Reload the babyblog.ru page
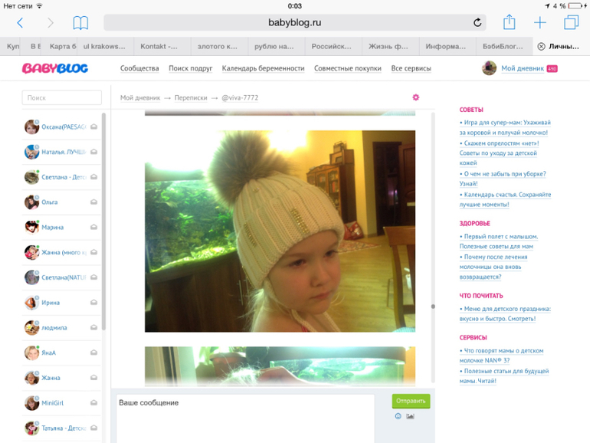Screen dimensions: 590x443 [x=477, y=22]
